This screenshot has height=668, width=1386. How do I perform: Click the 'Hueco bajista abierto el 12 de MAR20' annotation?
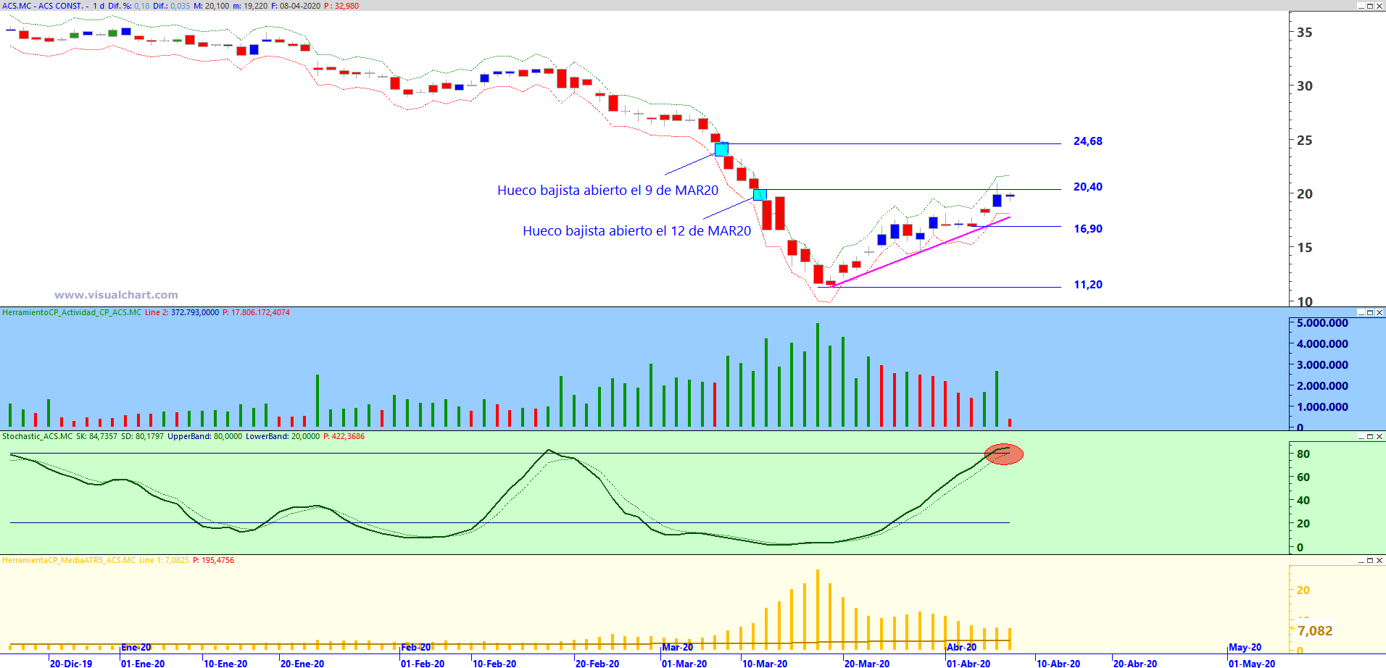coord(636,231)
